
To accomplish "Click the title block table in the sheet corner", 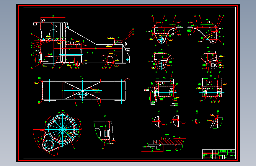I will tap(219, 154).
